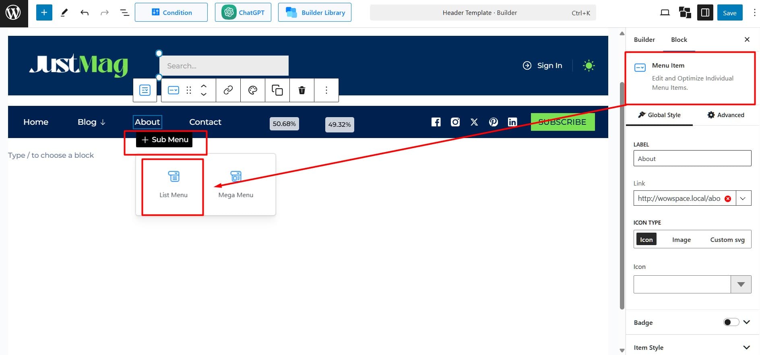Click the Instagram social icon

(x=455, y=122)
